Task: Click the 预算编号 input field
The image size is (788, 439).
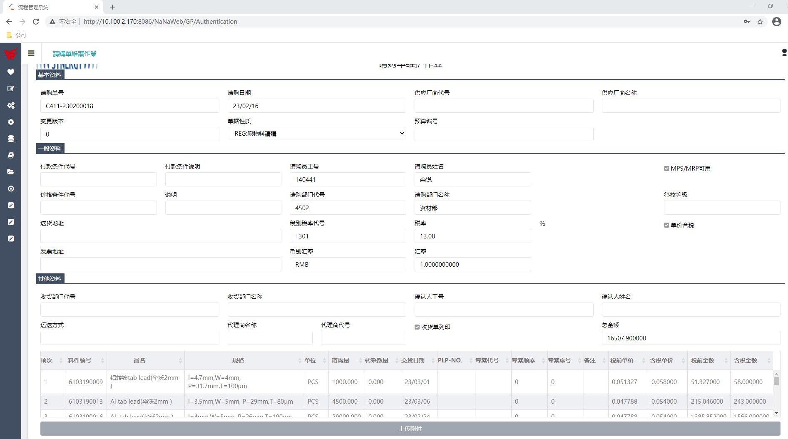Action: pos(504,134)
